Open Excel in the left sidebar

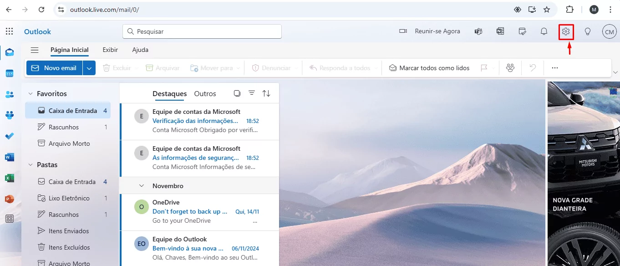pyautogui.click(x=10, y=178)
